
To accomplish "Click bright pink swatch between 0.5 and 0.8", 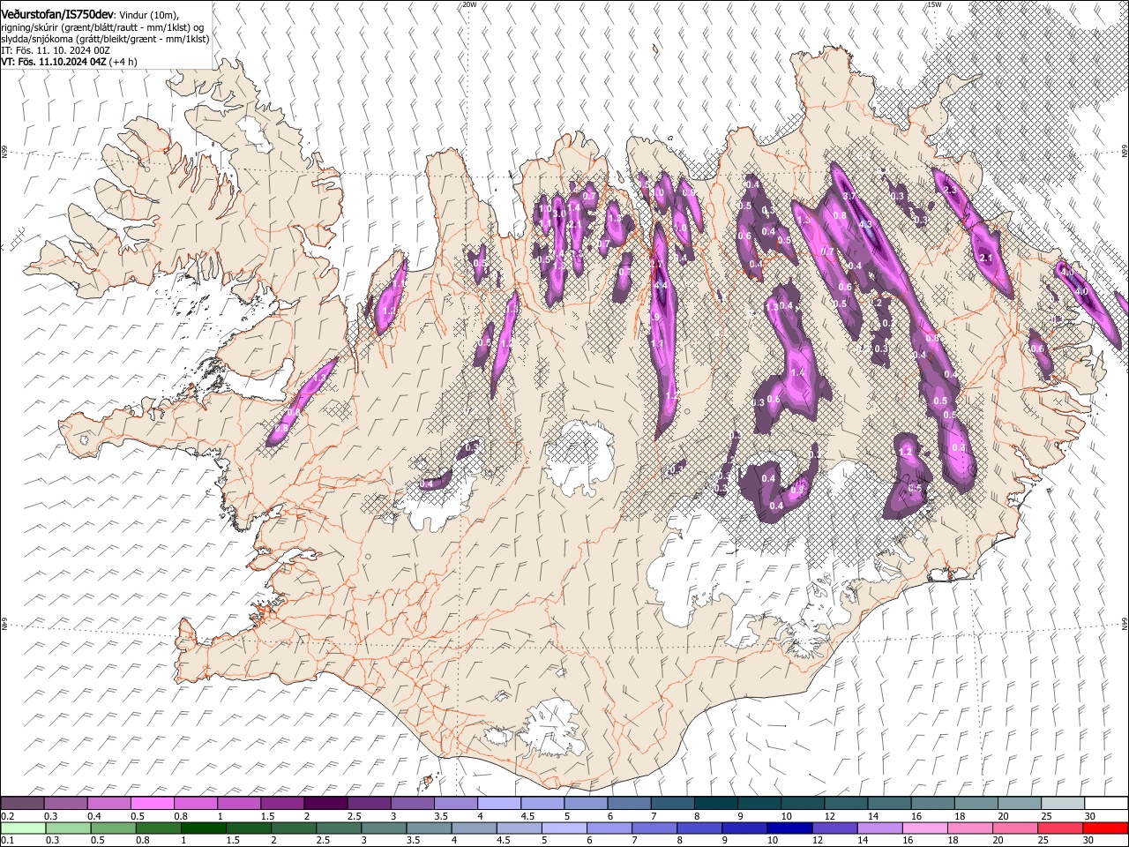I will (152, 803).
